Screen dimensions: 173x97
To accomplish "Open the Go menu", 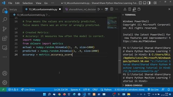I will coord(46,3).
